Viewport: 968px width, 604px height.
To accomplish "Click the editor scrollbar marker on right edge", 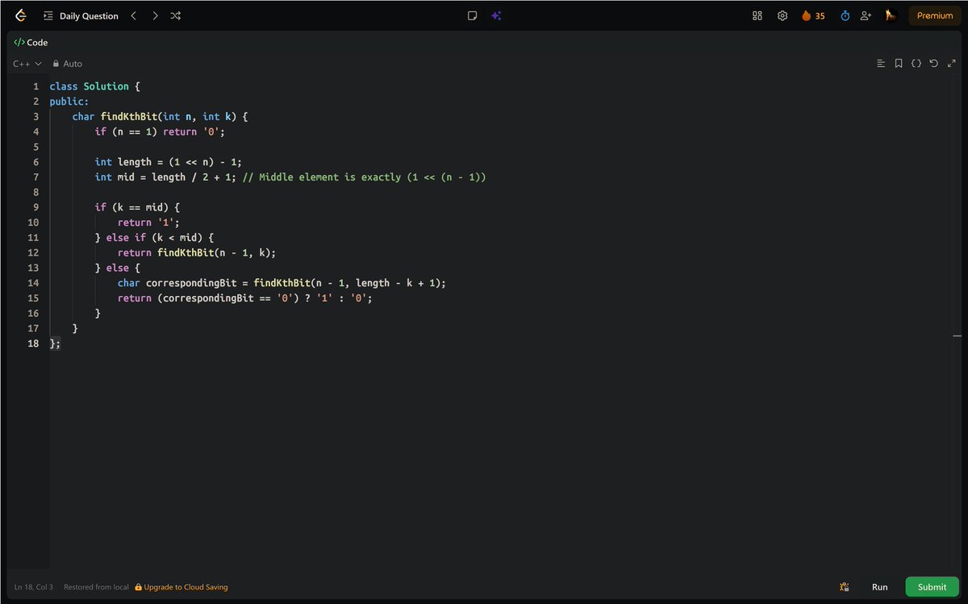I will point(958,335).
